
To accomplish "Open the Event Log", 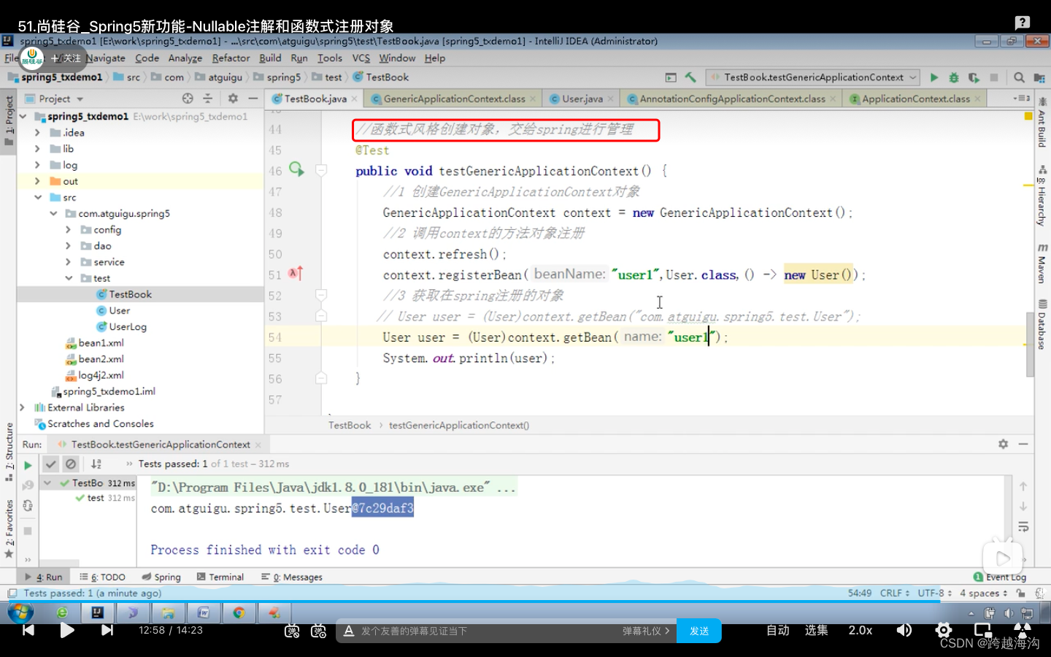I will click(1000, 577).
